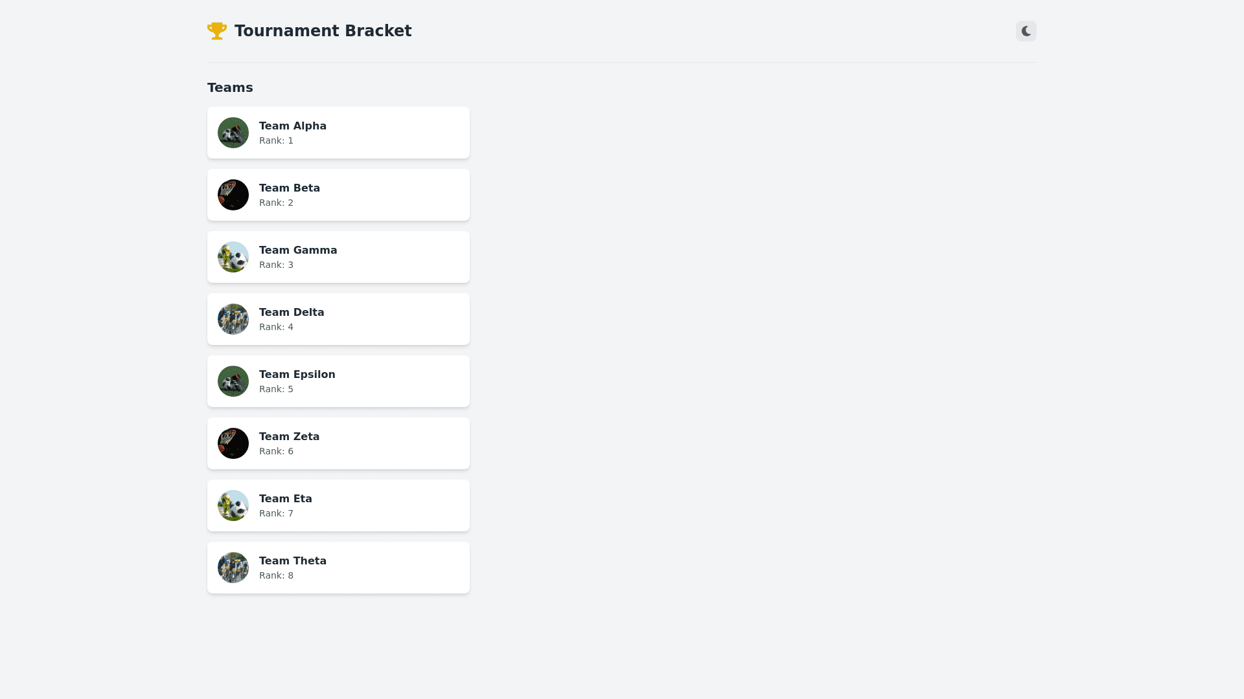Click the gold trophy icon
This screenshot has width=1244, height=699.
[x=217, y=31]
